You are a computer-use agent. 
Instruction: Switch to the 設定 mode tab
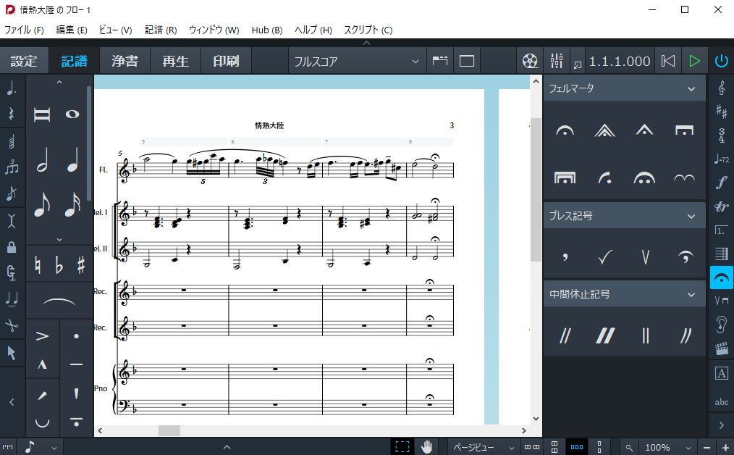coord(24,61)
